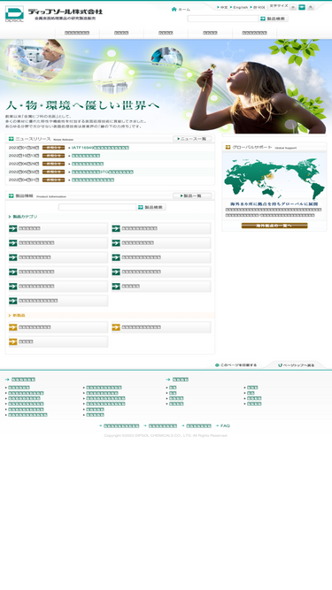Open the 海外拠点の一覧へ overseas locations button
This screenshot has width=332, height=590.
[274, 226]
